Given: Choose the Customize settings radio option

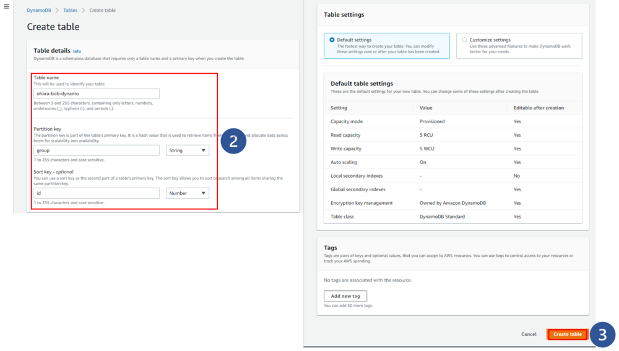Looking at the screenshot, I should tap(465, 40).
